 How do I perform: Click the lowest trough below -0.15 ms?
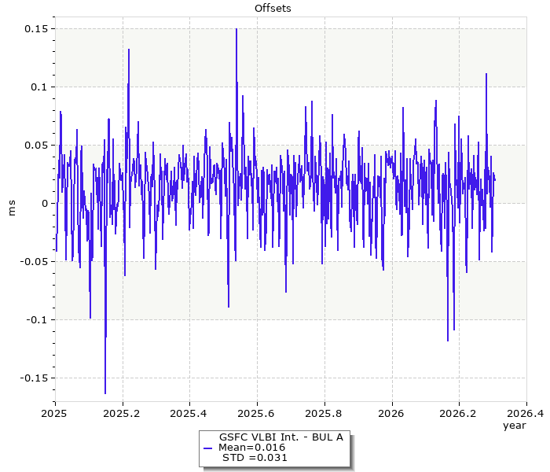pyautogui.click(x=105, y=391)
